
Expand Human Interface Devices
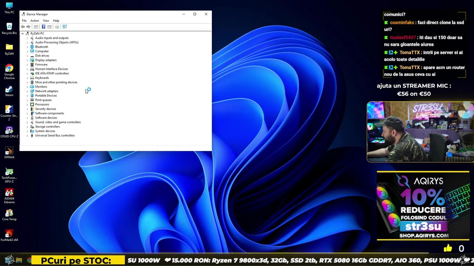point(27,69)
